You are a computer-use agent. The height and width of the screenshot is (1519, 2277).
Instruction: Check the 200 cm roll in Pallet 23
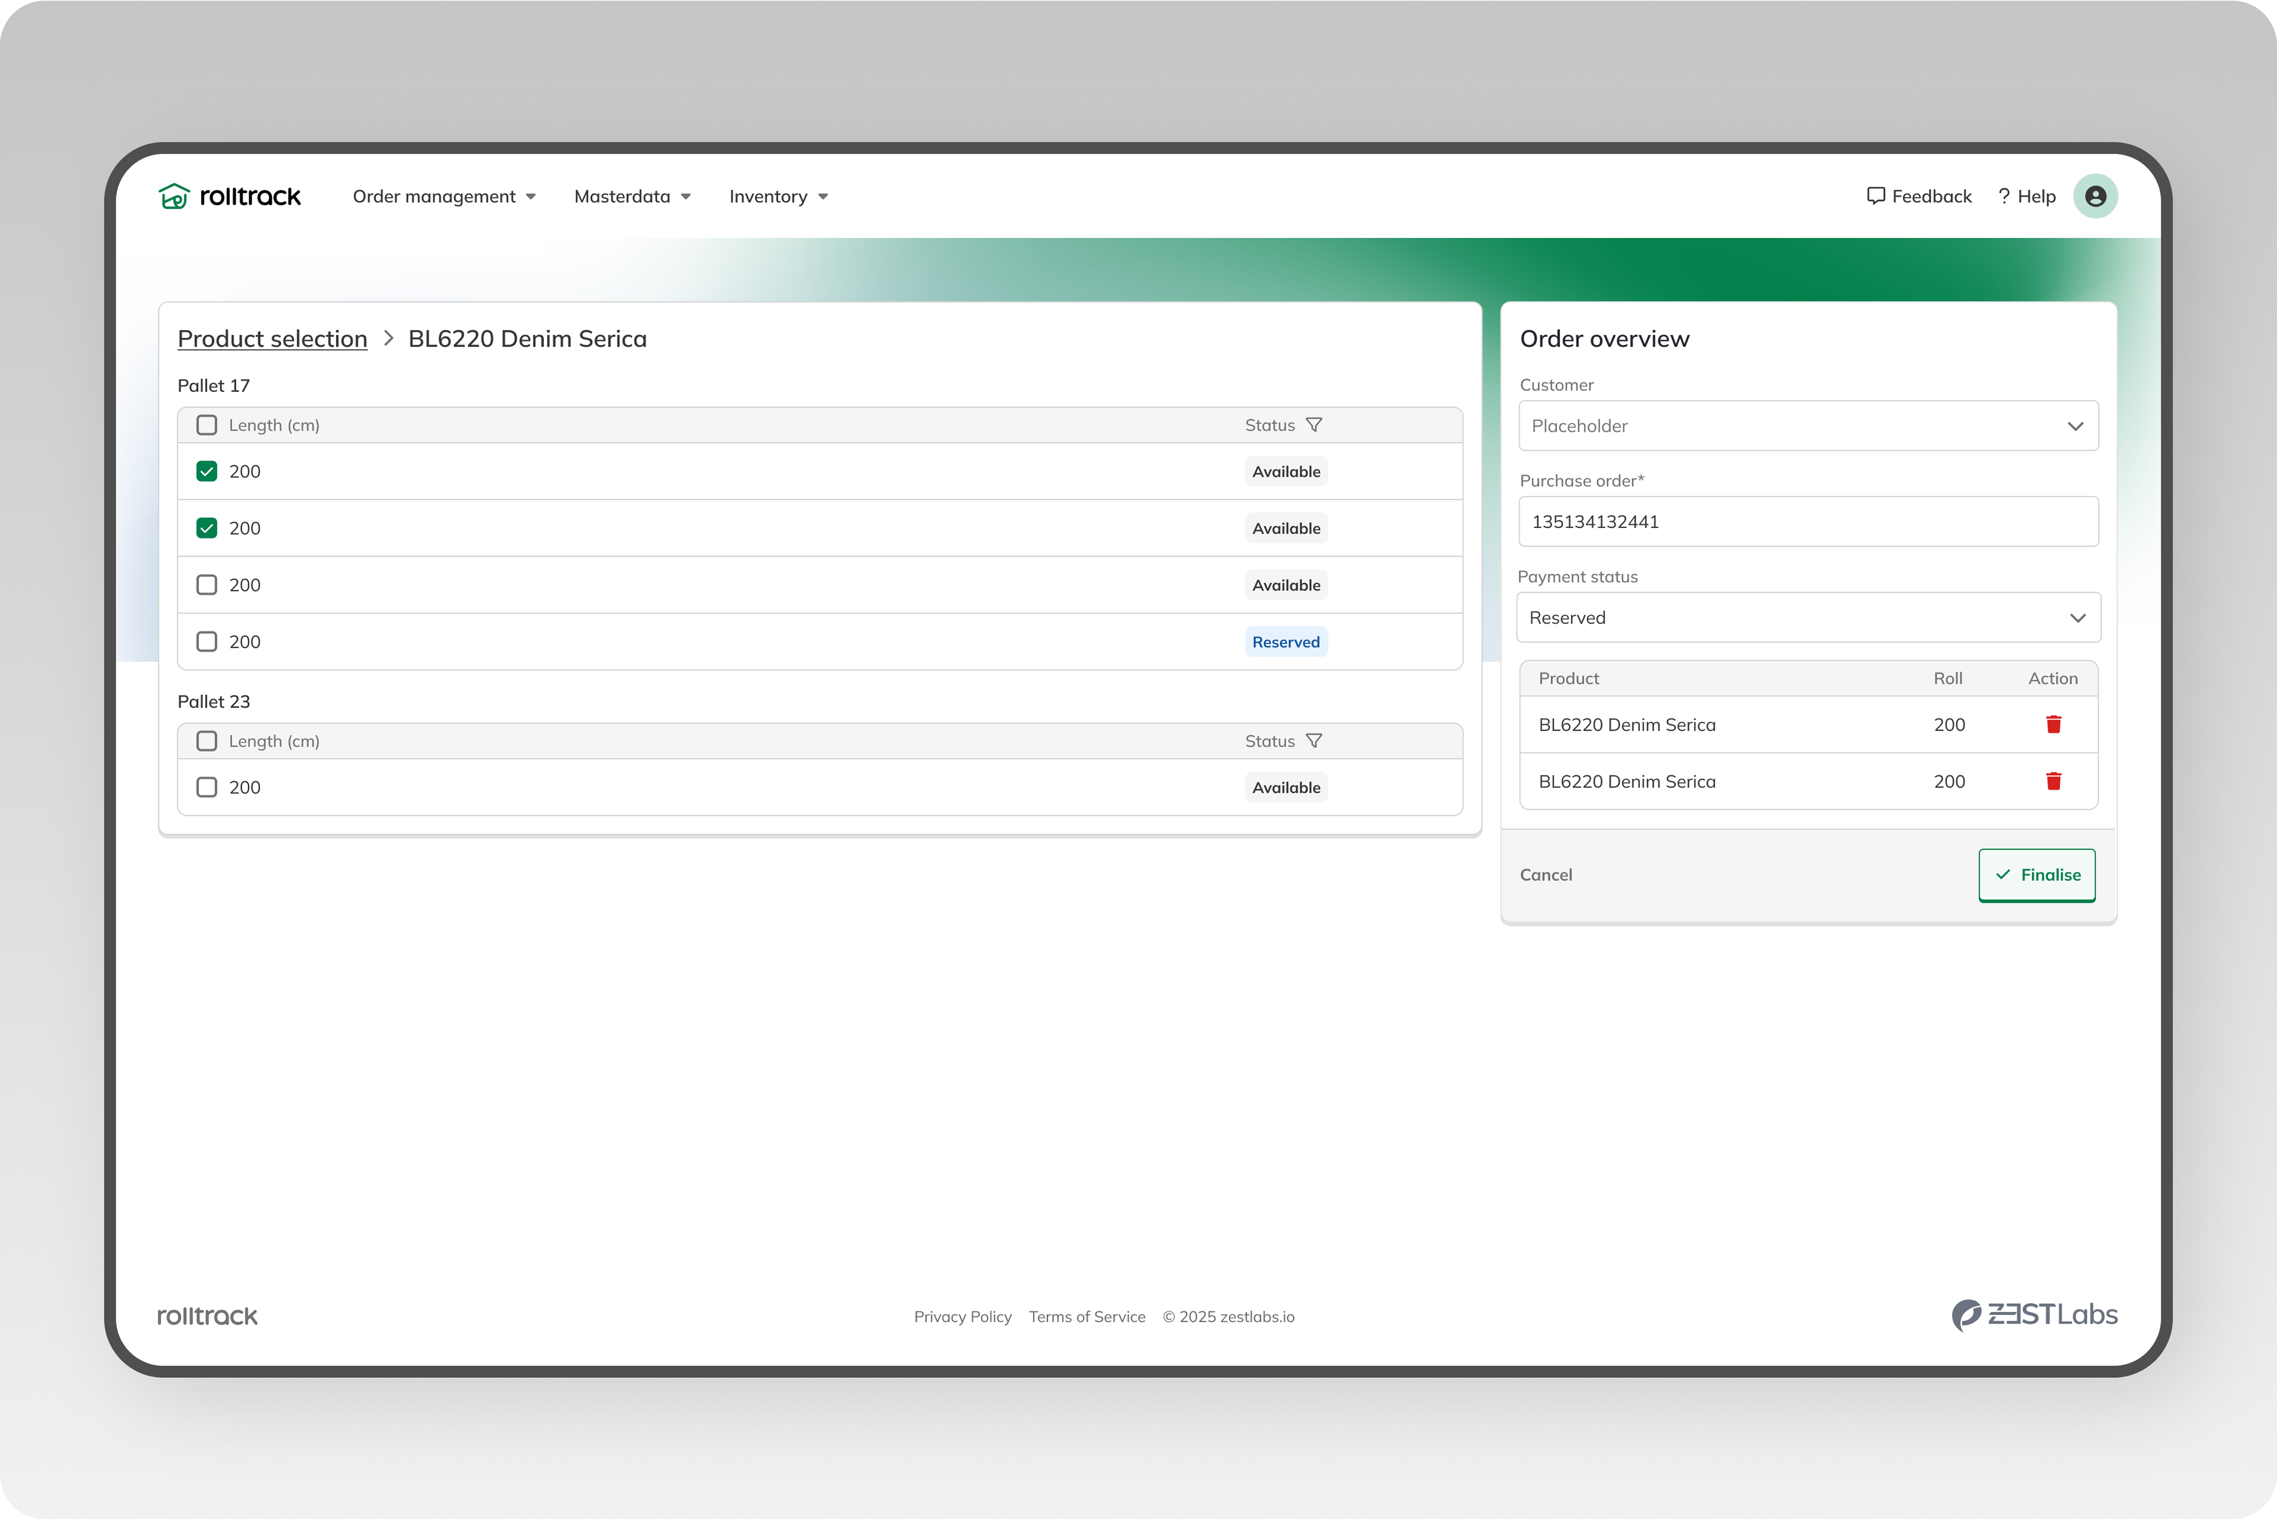tap(206, 787)
